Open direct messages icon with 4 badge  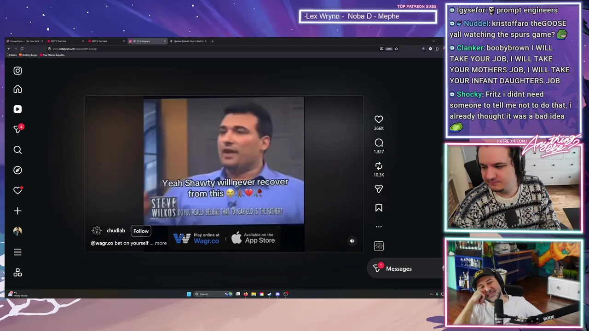tap(18, 129)
